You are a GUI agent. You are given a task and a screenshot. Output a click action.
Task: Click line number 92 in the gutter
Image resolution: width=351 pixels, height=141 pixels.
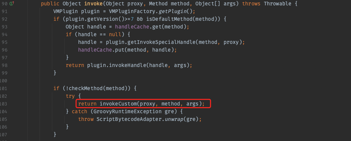(4, 19)
